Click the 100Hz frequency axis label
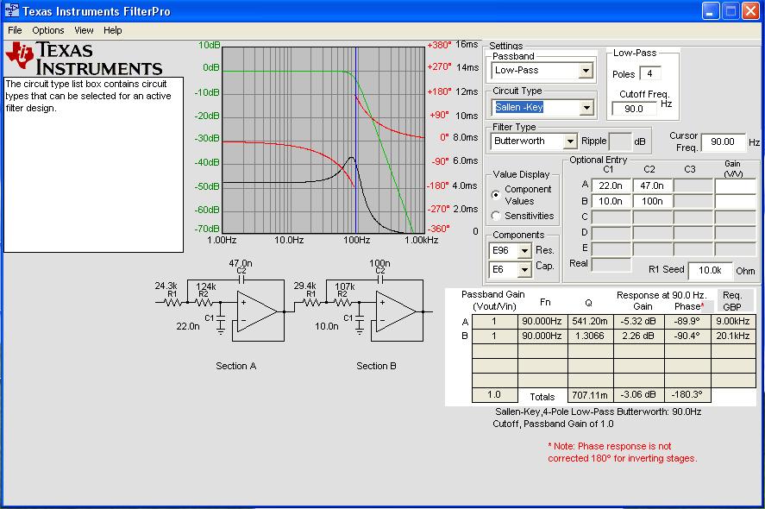 (x=357, y=240)
